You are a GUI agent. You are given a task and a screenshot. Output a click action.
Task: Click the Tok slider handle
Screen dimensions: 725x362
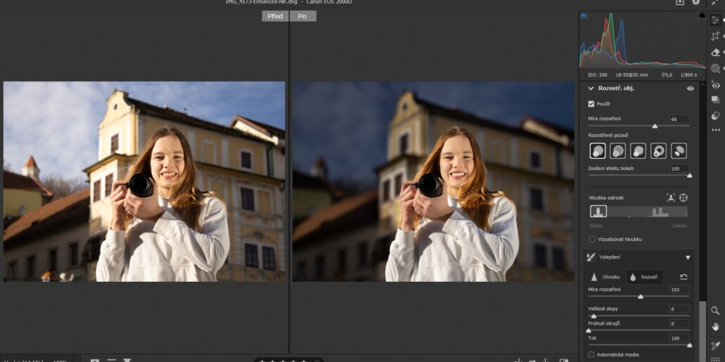[689, 345]
